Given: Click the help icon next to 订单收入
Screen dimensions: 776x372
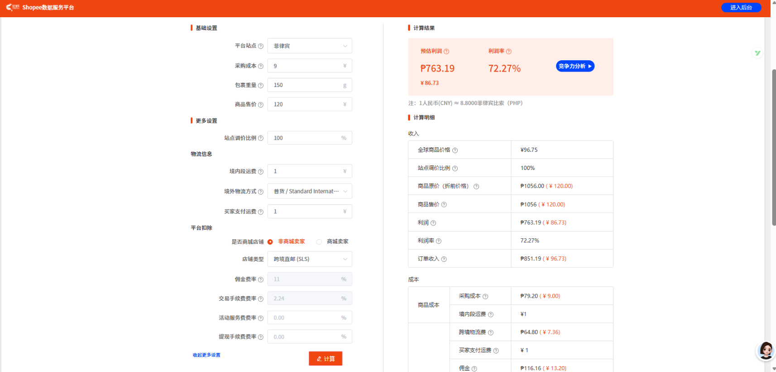Looking at the screenshot, I should click(444, 259).
